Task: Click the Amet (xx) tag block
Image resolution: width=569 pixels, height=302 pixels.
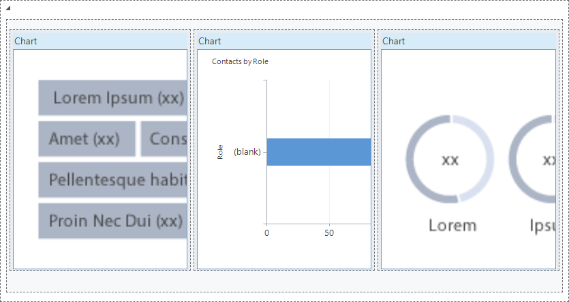Action: [87, 138]
